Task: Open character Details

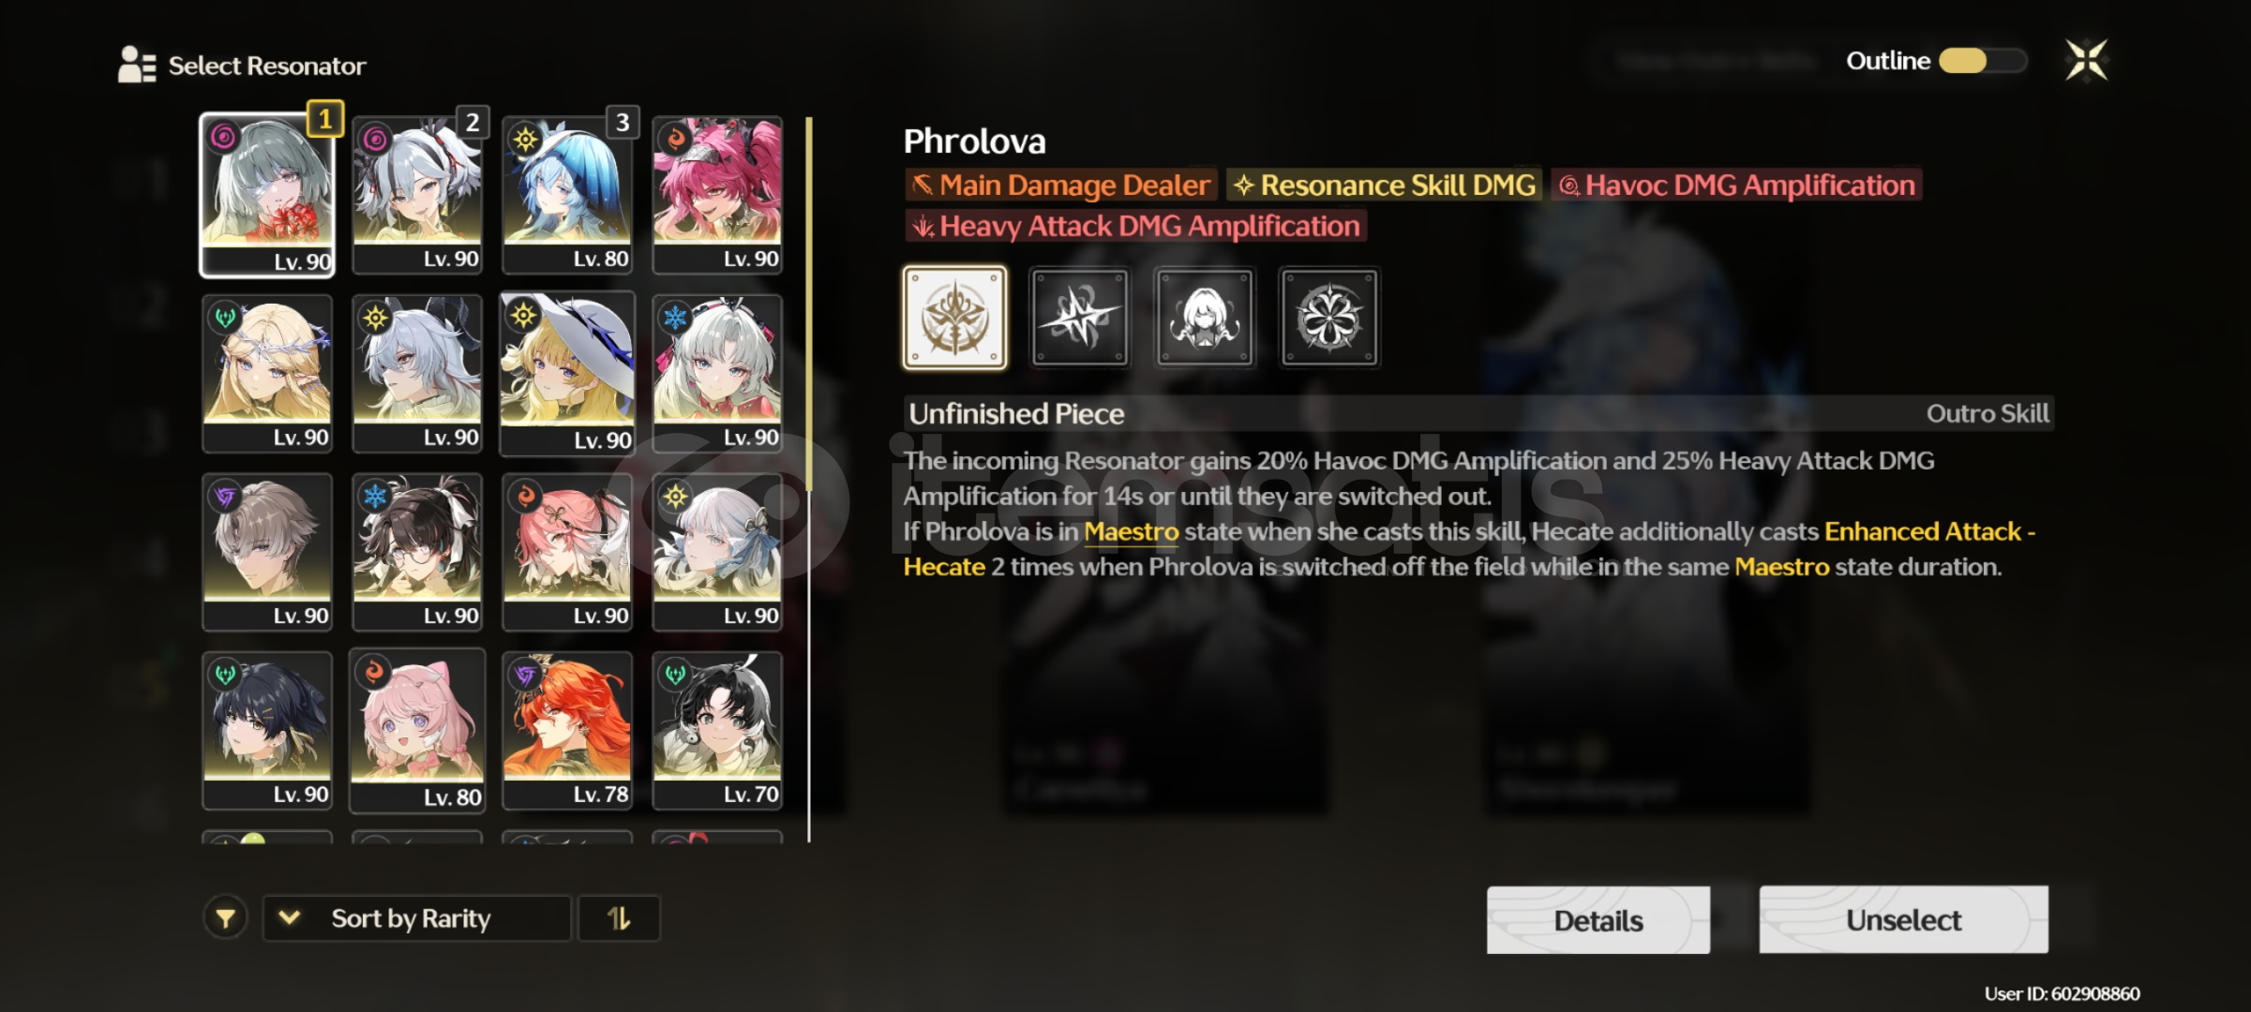Action: click(1598, 920)
